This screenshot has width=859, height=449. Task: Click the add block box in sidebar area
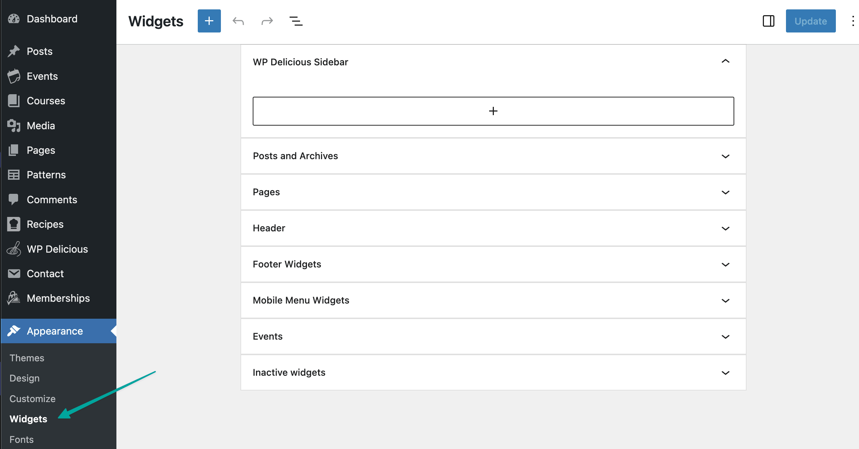click(493, 111)
